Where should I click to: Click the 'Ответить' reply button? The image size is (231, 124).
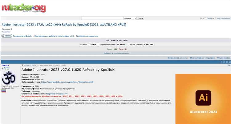tap(7, 36)
